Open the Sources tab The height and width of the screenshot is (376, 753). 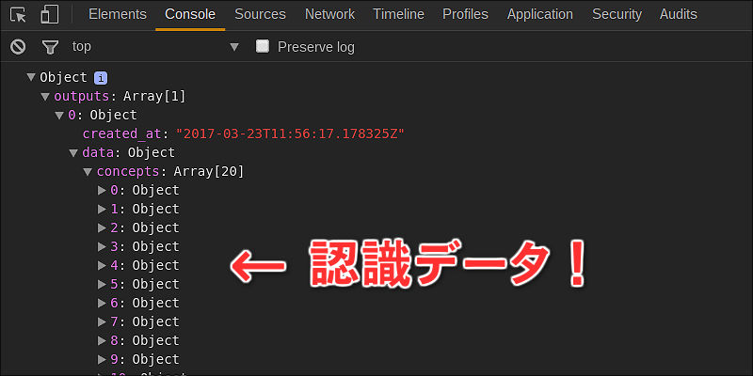[261, 14]
